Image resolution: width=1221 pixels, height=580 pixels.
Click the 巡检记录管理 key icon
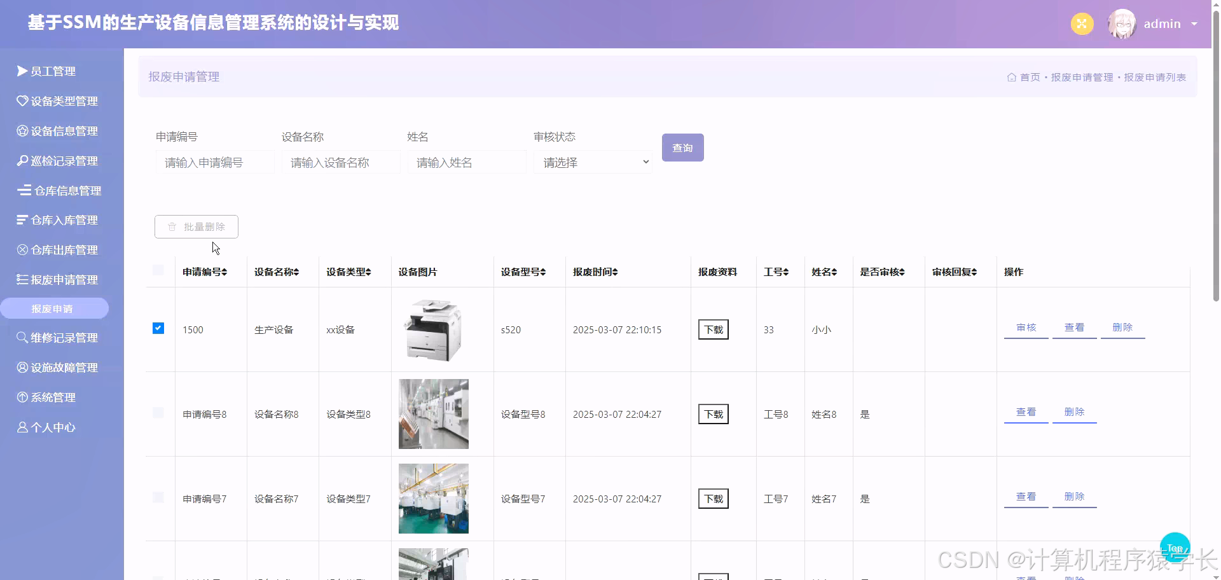click(x=22, y=161)
